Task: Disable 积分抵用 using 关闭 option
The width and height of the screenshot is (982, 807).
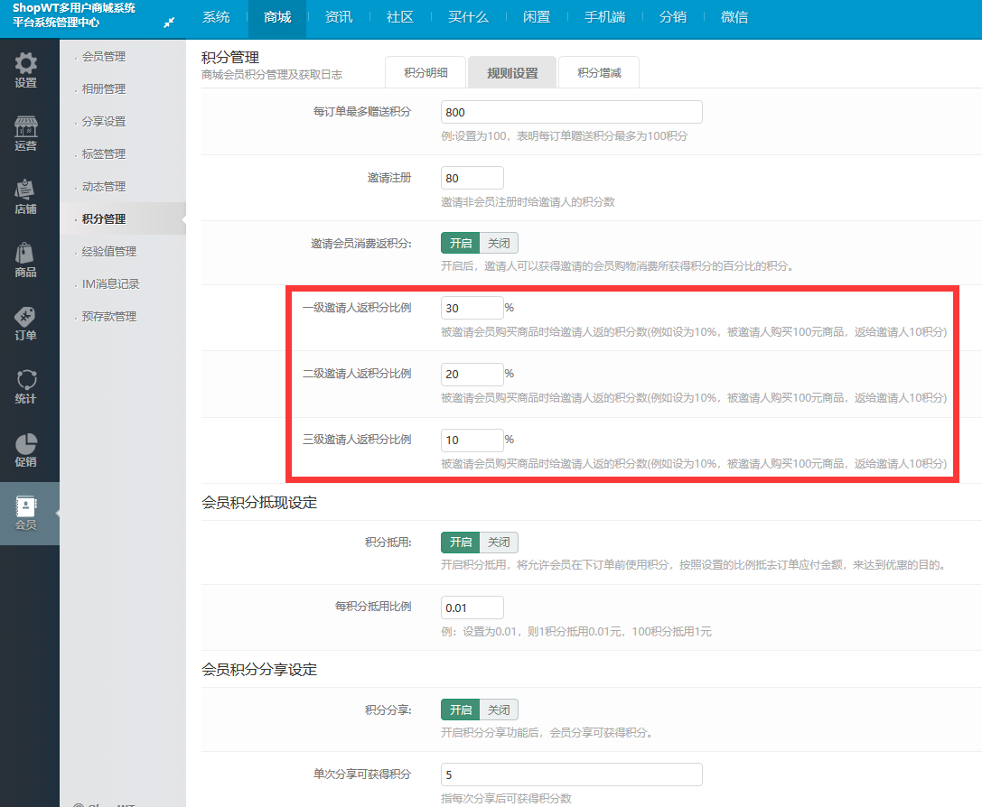Action: pyautogui.click(x=499, y=542)
